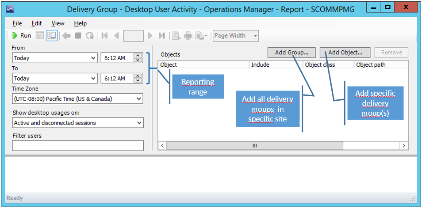Click the print preview magnifier icon
The image size is (422, 208).
point(176,36)
